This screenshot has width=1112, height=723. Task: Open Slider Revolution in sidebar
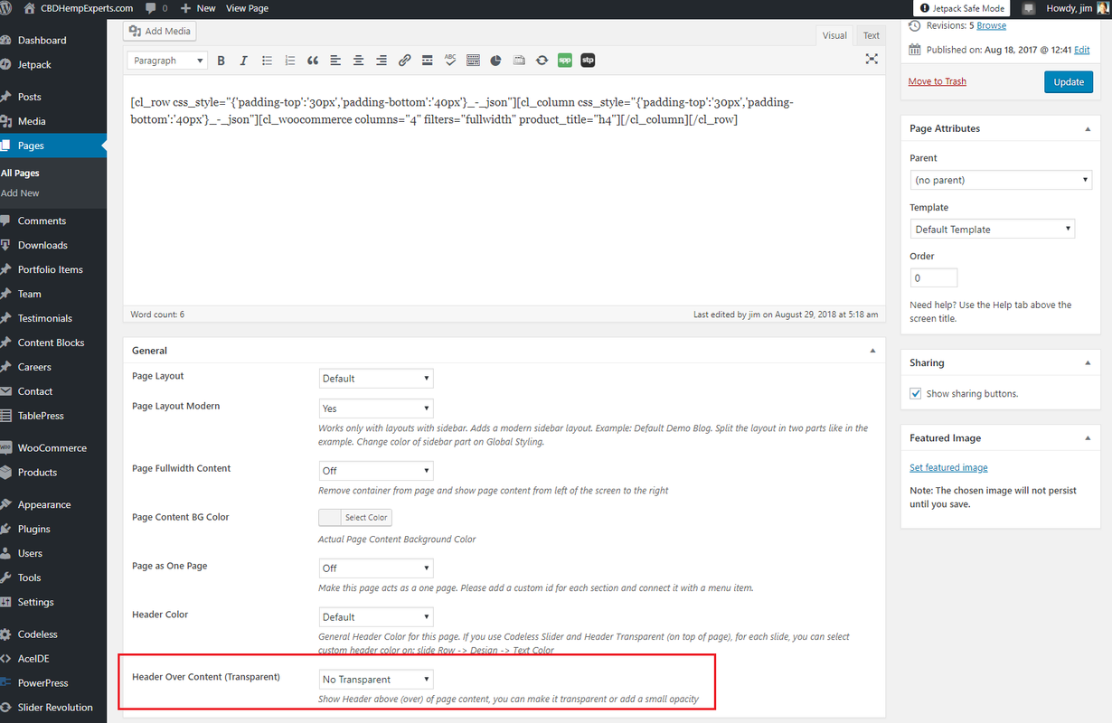coord(53,708)
